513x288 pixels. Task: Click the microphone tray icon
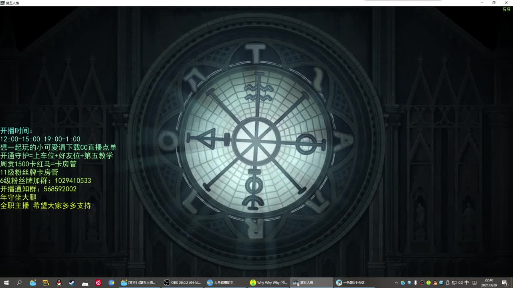pos(416,283)
